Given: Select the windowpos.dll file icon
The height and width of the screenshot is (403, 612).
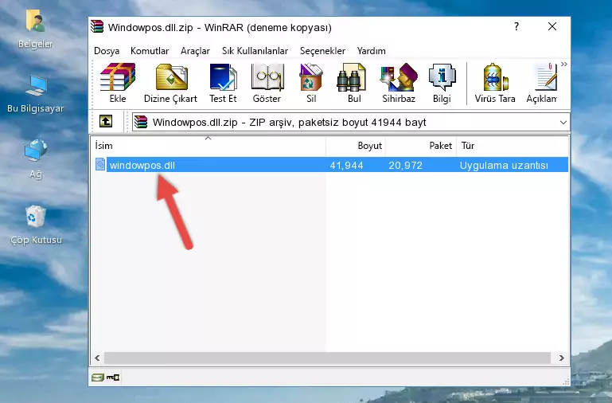Looking at the screenshot, I should pos(100,164).
